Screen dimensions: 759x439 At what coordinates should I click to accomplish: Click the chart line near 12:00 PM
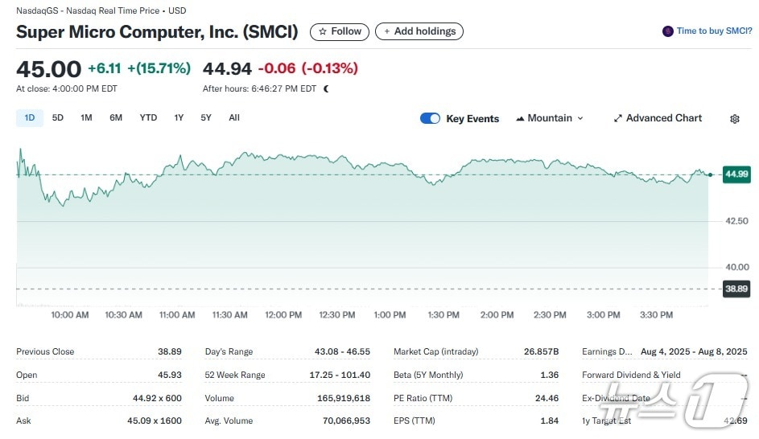[x=283, y=155]
